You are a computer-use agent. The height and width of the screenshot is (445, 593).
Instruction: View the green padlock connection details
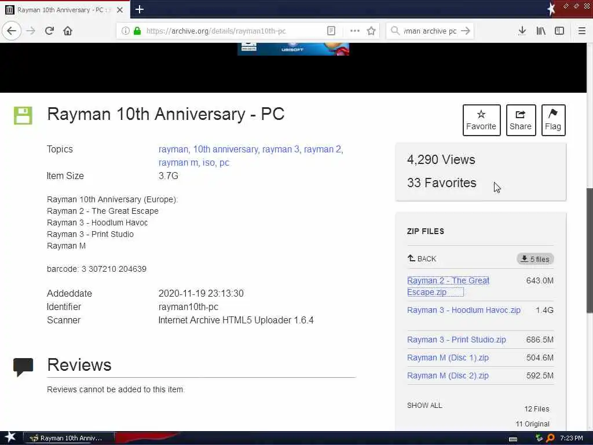(x=137, y=31)
